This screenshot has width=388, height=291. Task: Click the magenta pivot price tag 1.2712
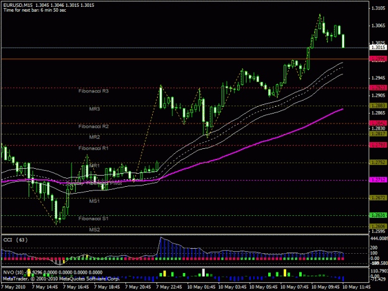(x=378, y=180)
